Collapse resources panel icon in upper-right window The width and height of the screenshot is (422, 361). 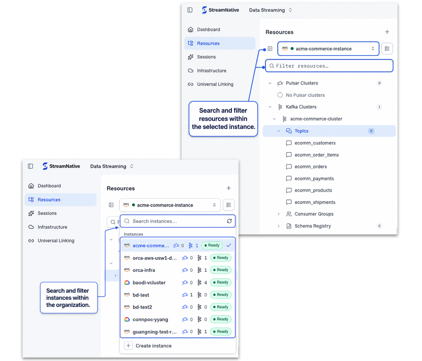[x=270, y=49]
